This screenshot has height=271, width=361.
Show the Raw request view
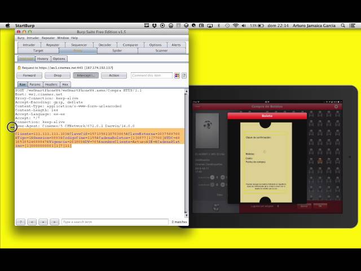point(23,85)
